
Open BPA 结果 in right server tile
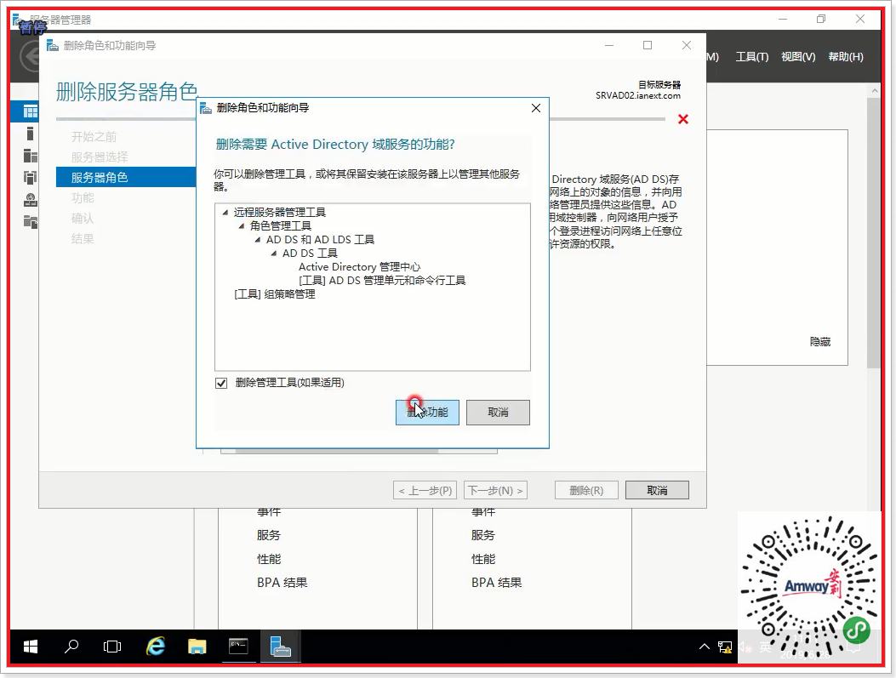tap(497, 583)
